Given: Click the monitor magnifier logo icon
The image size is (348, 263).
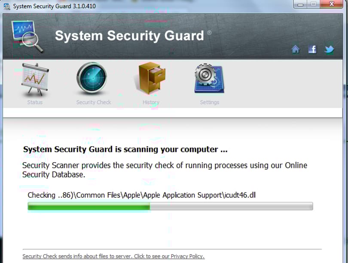Looking at the screenshot, I should click(x=27, y=36).
